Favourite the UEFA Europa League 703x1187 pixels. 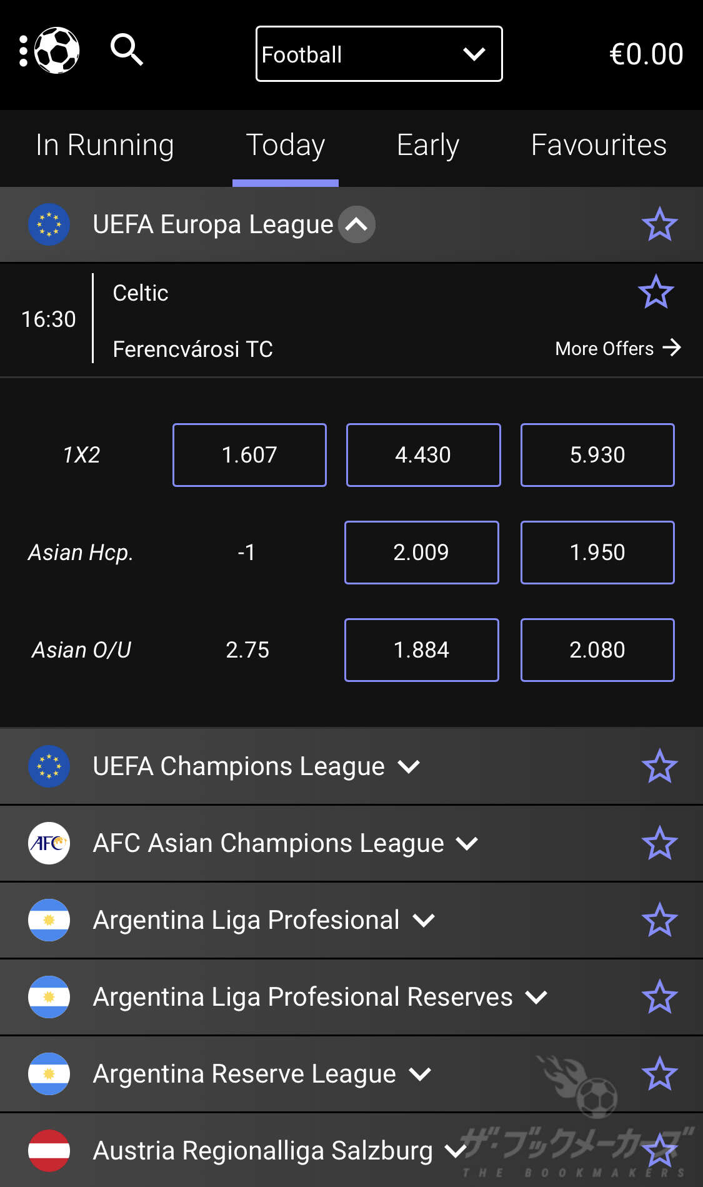click(659, 224)
